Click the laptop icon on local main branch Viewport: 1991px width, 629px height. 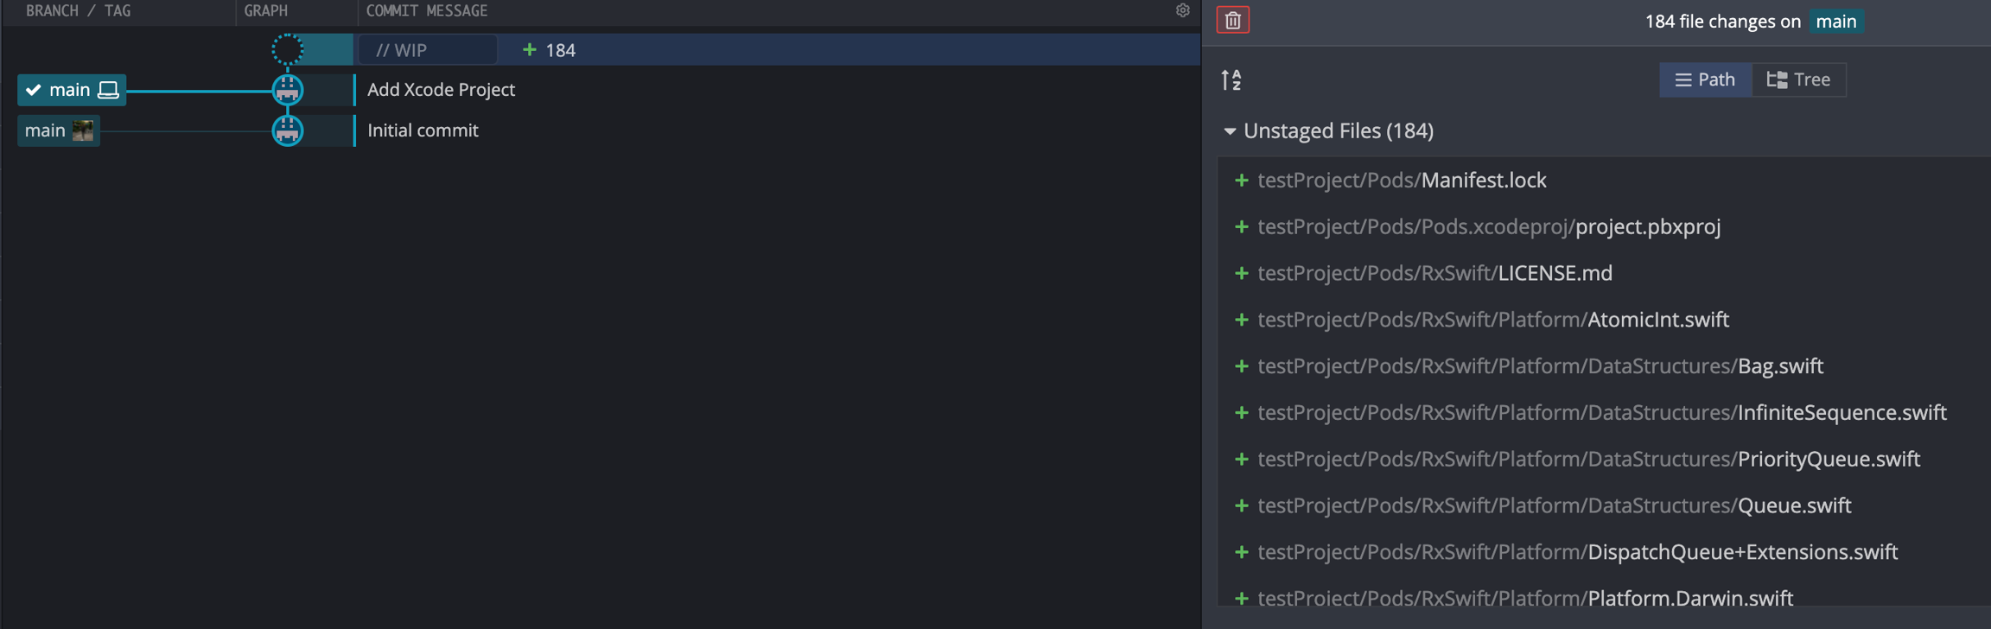108,90
